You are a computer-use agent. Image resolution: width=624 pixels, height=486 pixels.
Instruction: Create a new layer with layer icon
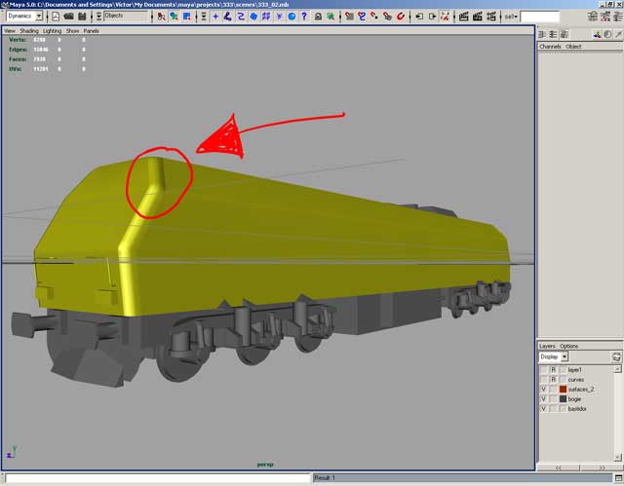point(616,356)
